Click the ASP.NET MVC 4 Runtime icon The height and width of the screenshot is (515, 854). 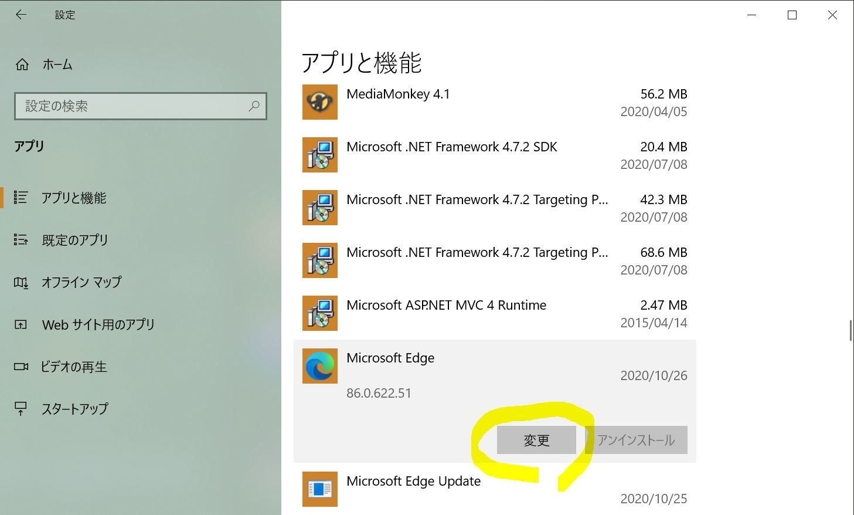[x=320, y=313]
